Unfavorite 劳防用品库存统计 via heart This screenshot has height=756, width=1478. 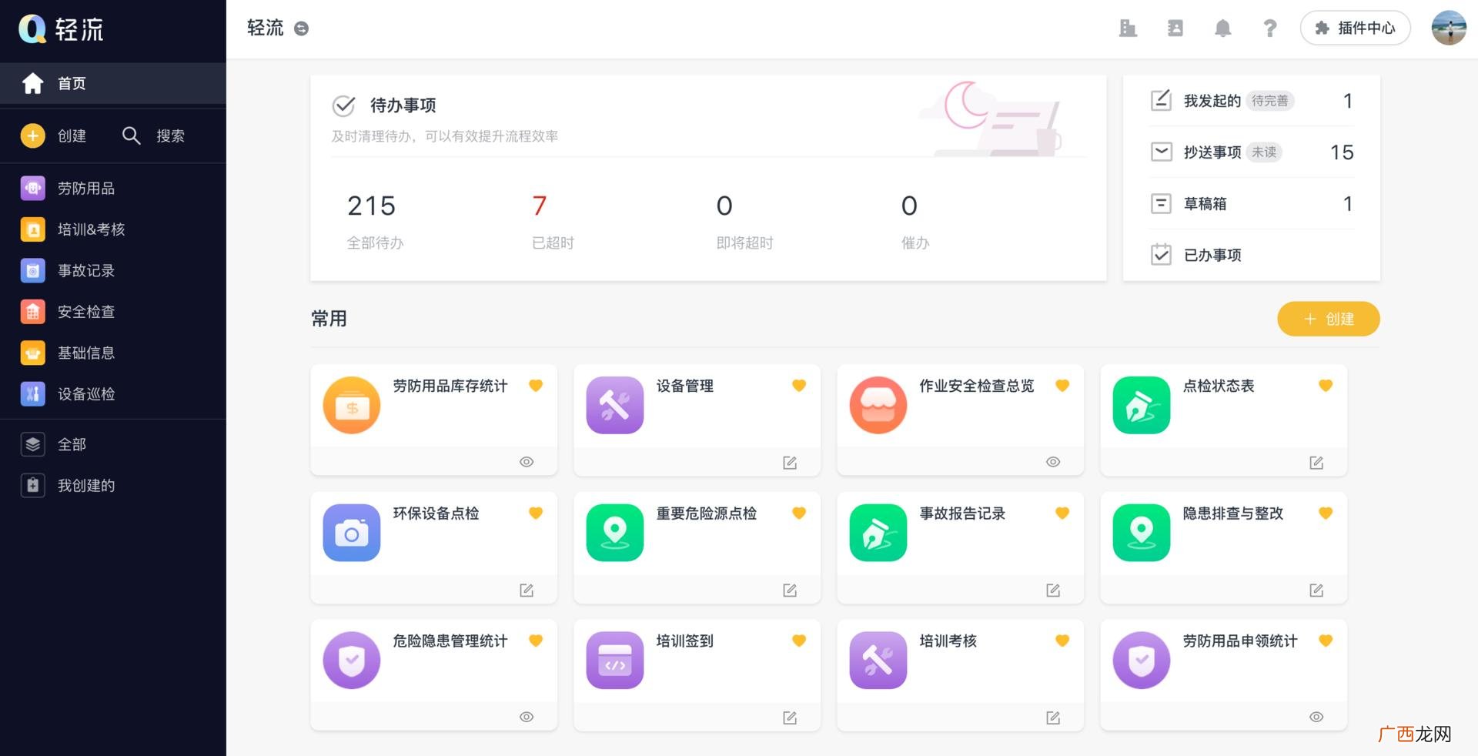536,386
